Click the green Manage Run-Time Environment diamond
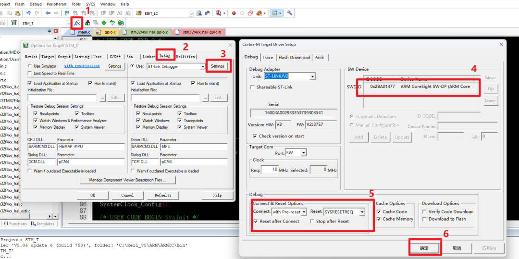 (104, 23)
